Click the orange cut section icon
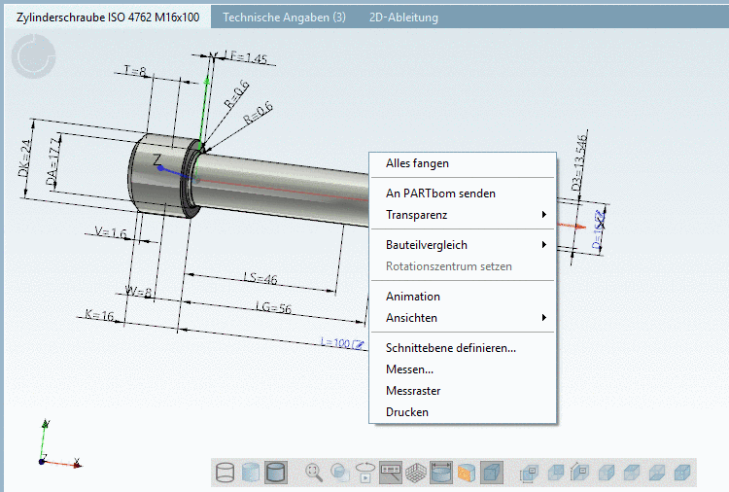 (467, 473)
